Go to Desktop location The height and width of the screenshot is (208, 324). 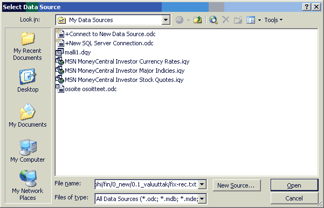(28, 80)
